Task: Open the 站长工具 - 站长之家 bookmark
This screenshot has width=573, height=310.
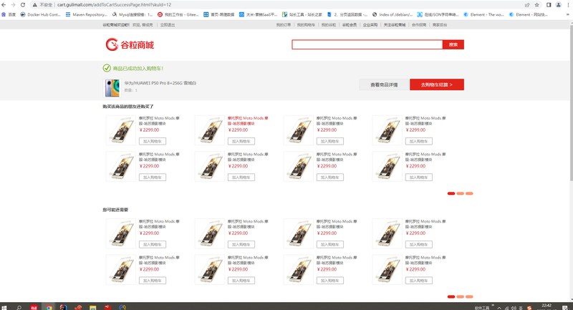Action: click(302, 14)
